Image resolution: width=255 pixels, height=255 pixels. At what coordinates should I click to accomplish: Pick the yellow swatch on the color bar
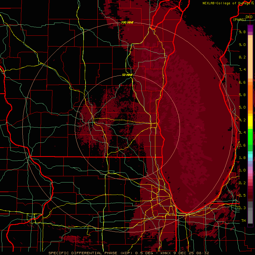[x=250, y=121]
